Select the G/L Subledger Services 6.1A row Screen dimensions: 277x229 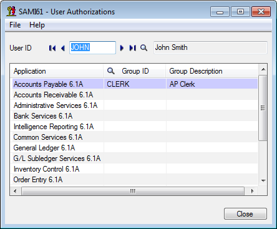135,158
